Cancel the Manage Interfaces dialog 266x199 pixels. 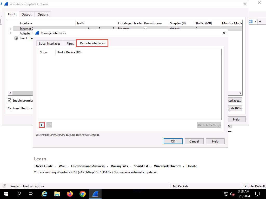[194, 141]
